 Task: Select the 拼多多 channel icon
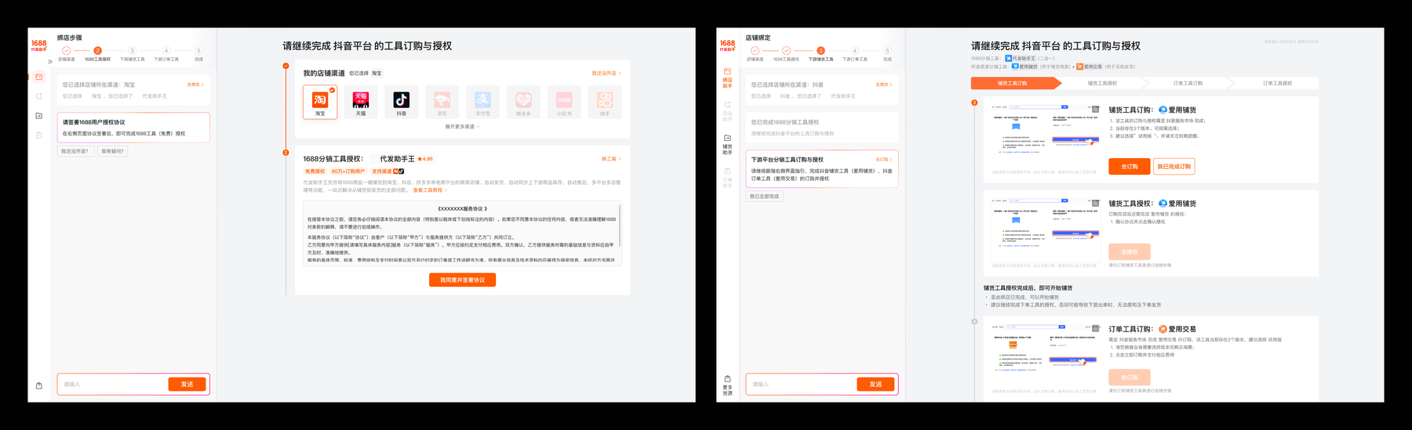point(523,102)
